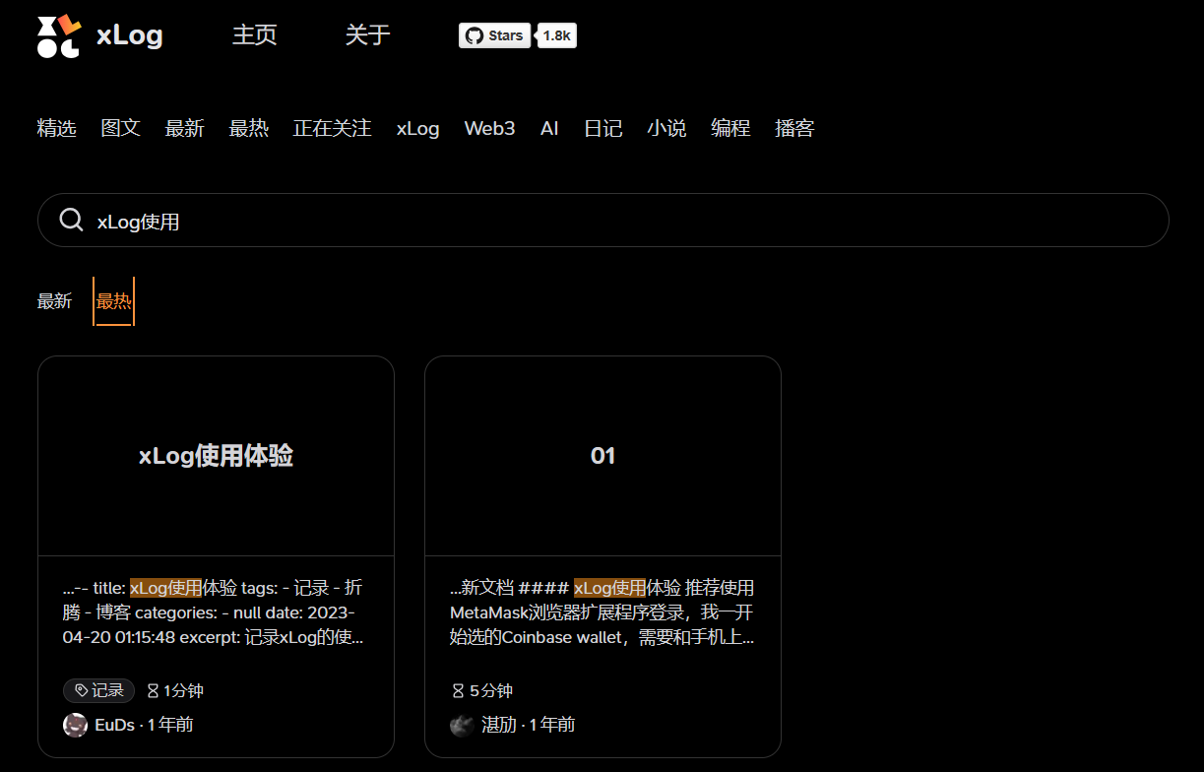The width and height of the screenshot is (1204, 772).
Task: Open the 主页 nav link
Action: coord(255,35)
